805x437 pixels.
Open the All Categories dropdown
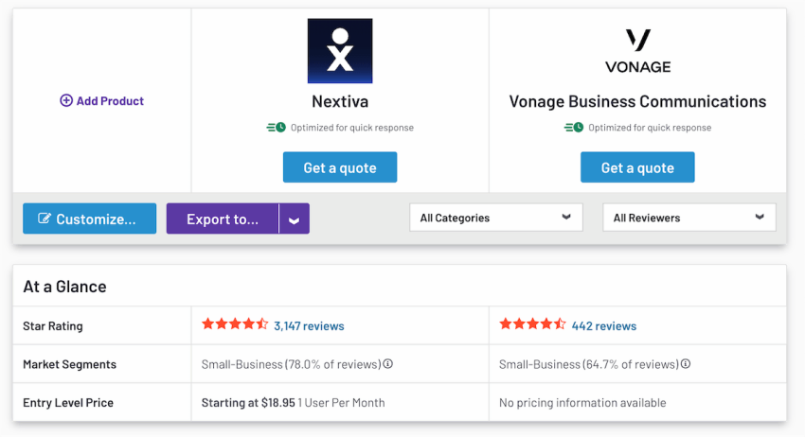496,218
